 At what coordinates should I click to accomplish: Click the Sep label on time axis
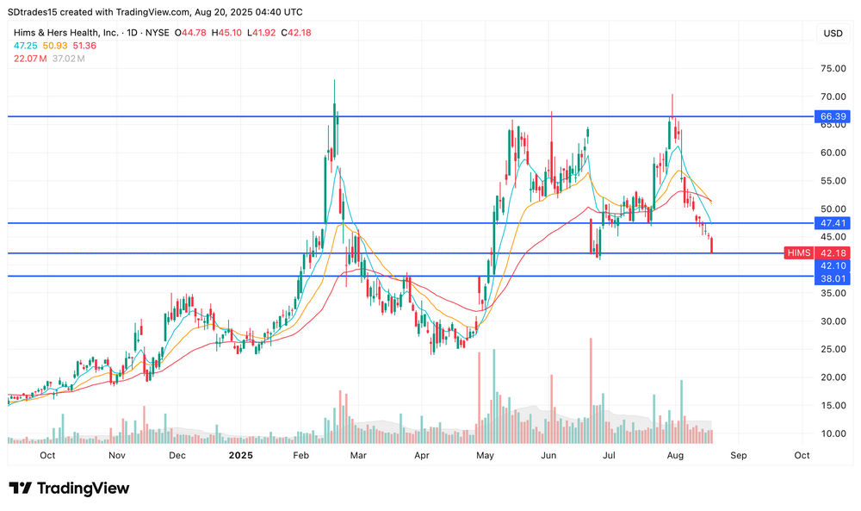pyautogui.click(x=739, y=455)
